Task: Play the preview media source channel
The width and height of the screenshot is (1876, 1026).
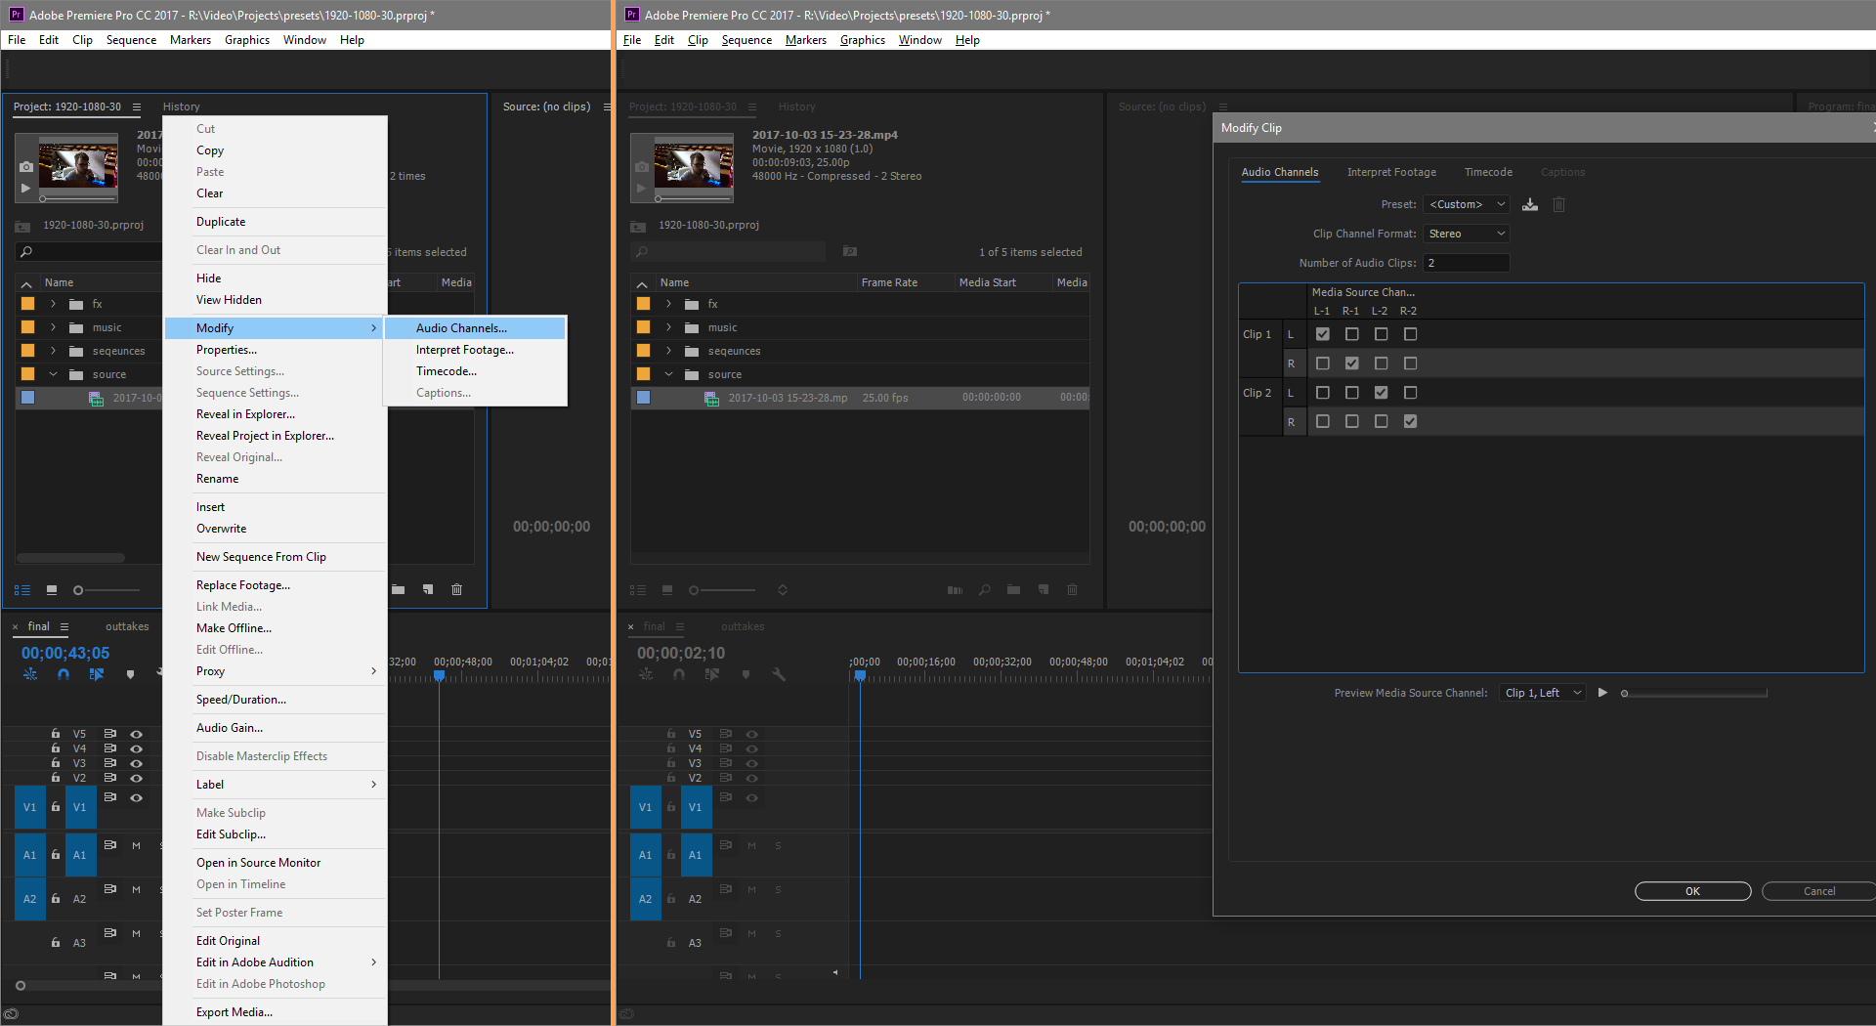Action: click(1602, 693)
